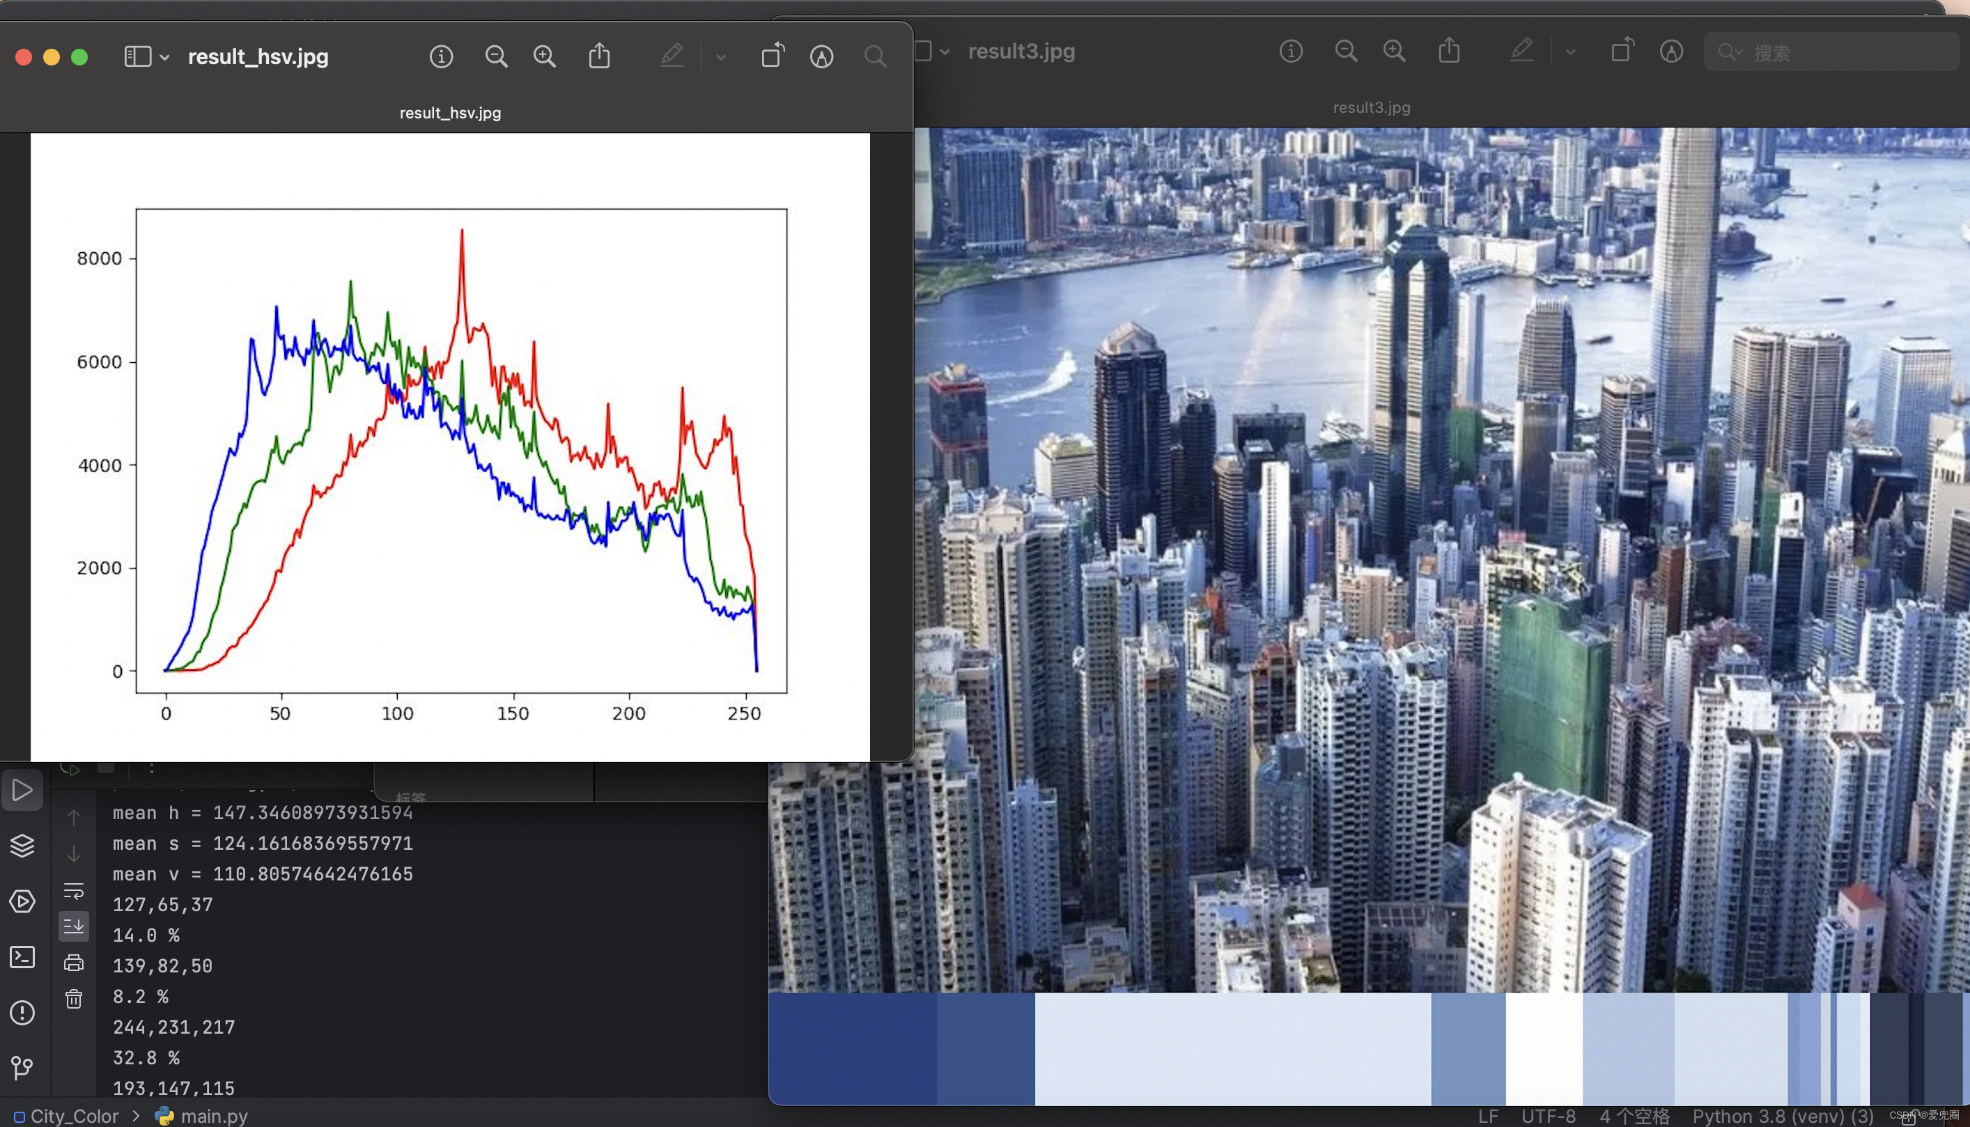Viewport: 1970px width, 1127px height.
Task: Toggle the Markup toolbar pen in result_hsv.jpg
Action: (x=672, y=56)
